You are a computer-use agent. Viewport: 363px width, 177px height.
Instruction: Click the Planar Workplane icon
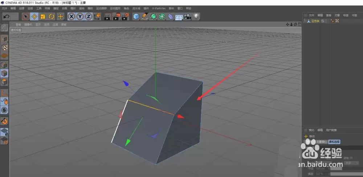click(x=4, y=140)
